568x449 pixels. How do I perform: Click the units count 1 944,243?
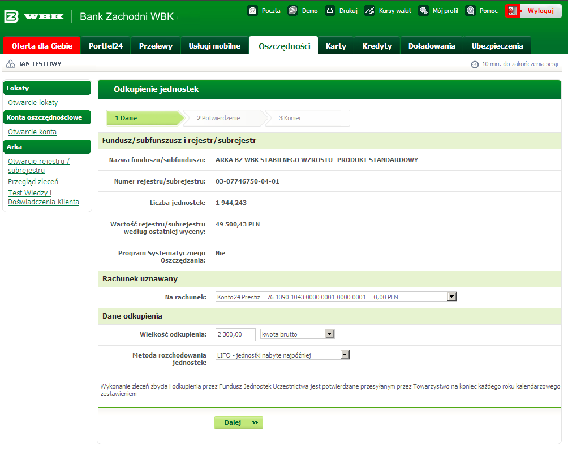click(231, 203)
